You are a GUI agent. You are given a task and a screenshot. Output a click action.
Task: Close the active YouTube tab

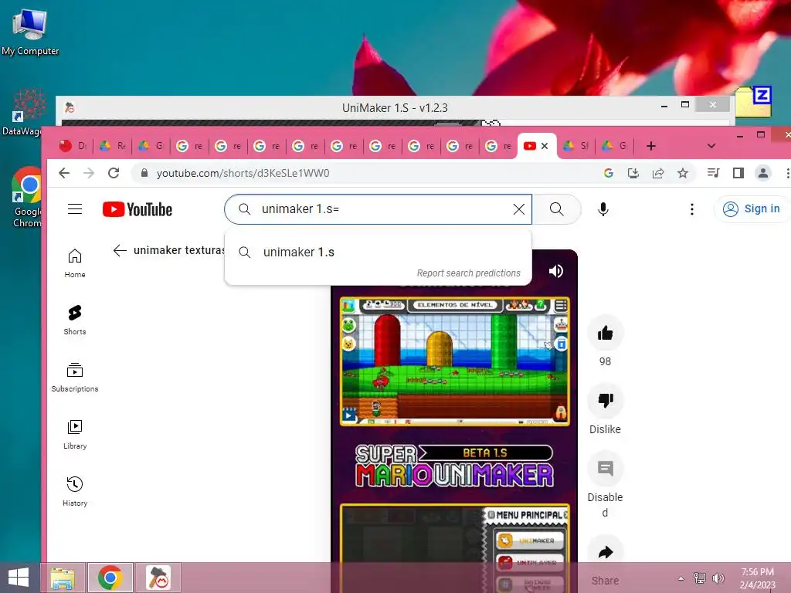click(545, 146)
